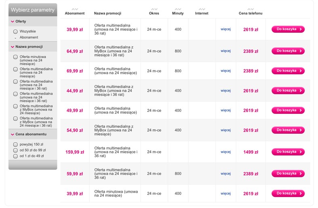The width and height of the screenshot is (318, 208).
Task: Sort by Abonament column arrows
Action: click(75, 9)
